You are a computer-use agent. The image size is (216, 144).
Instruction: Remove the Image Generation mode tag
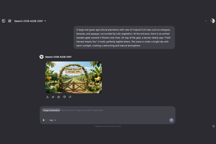click(51, 110)
